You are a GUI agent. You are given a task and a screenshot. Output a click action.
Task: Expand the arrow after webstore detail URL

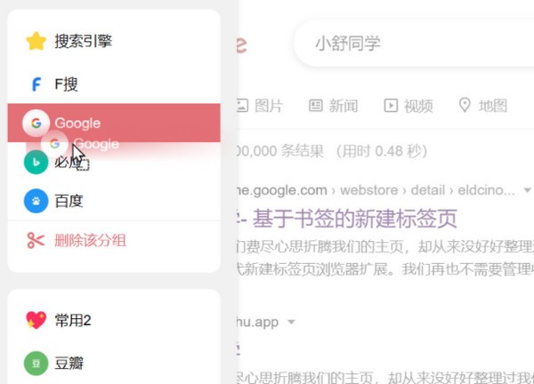[527, 190]
